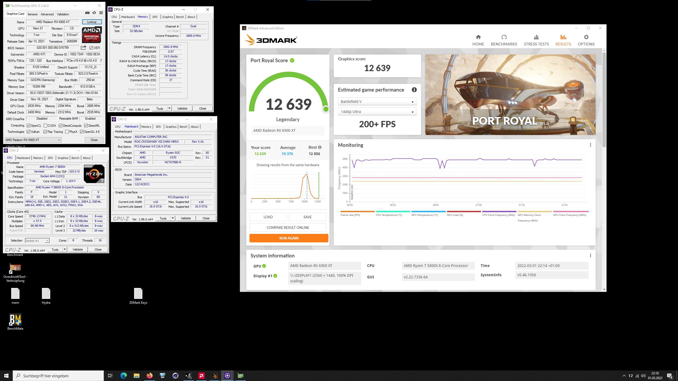Expand Tools arrow in CPU-Z Memory window
The width and height of the screenshot is (678, 381).
(169, 108)
